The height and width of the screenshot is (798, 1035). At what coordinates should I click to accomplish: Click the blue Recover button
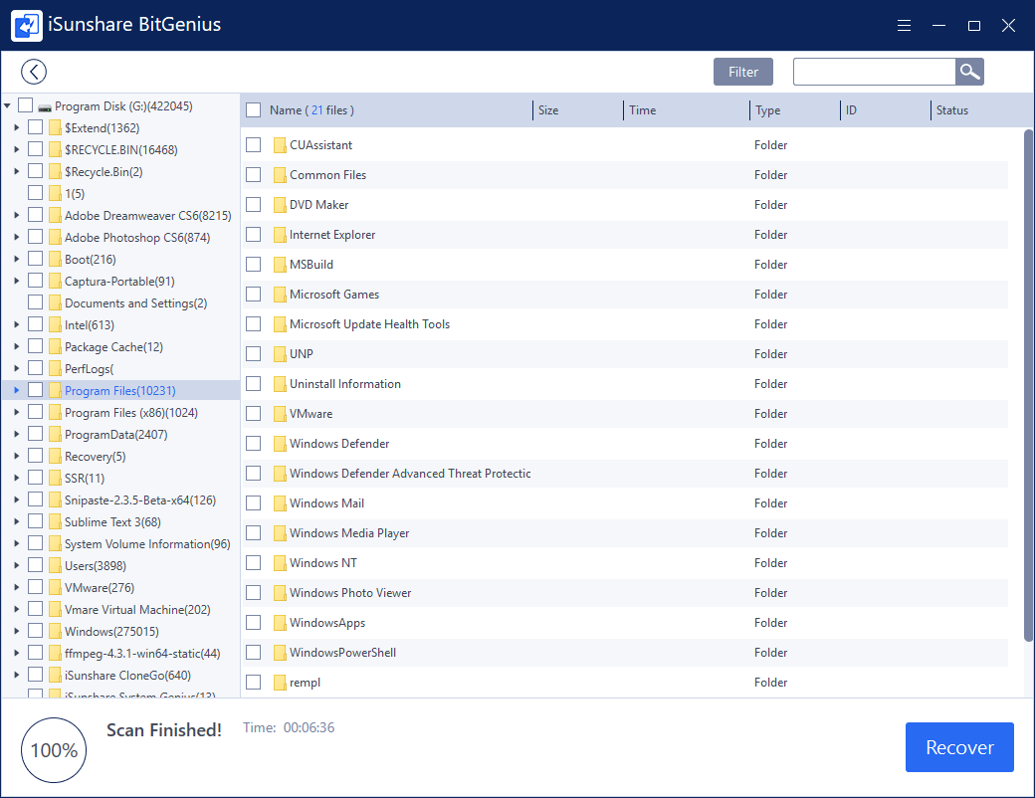(x=959, y=746)
